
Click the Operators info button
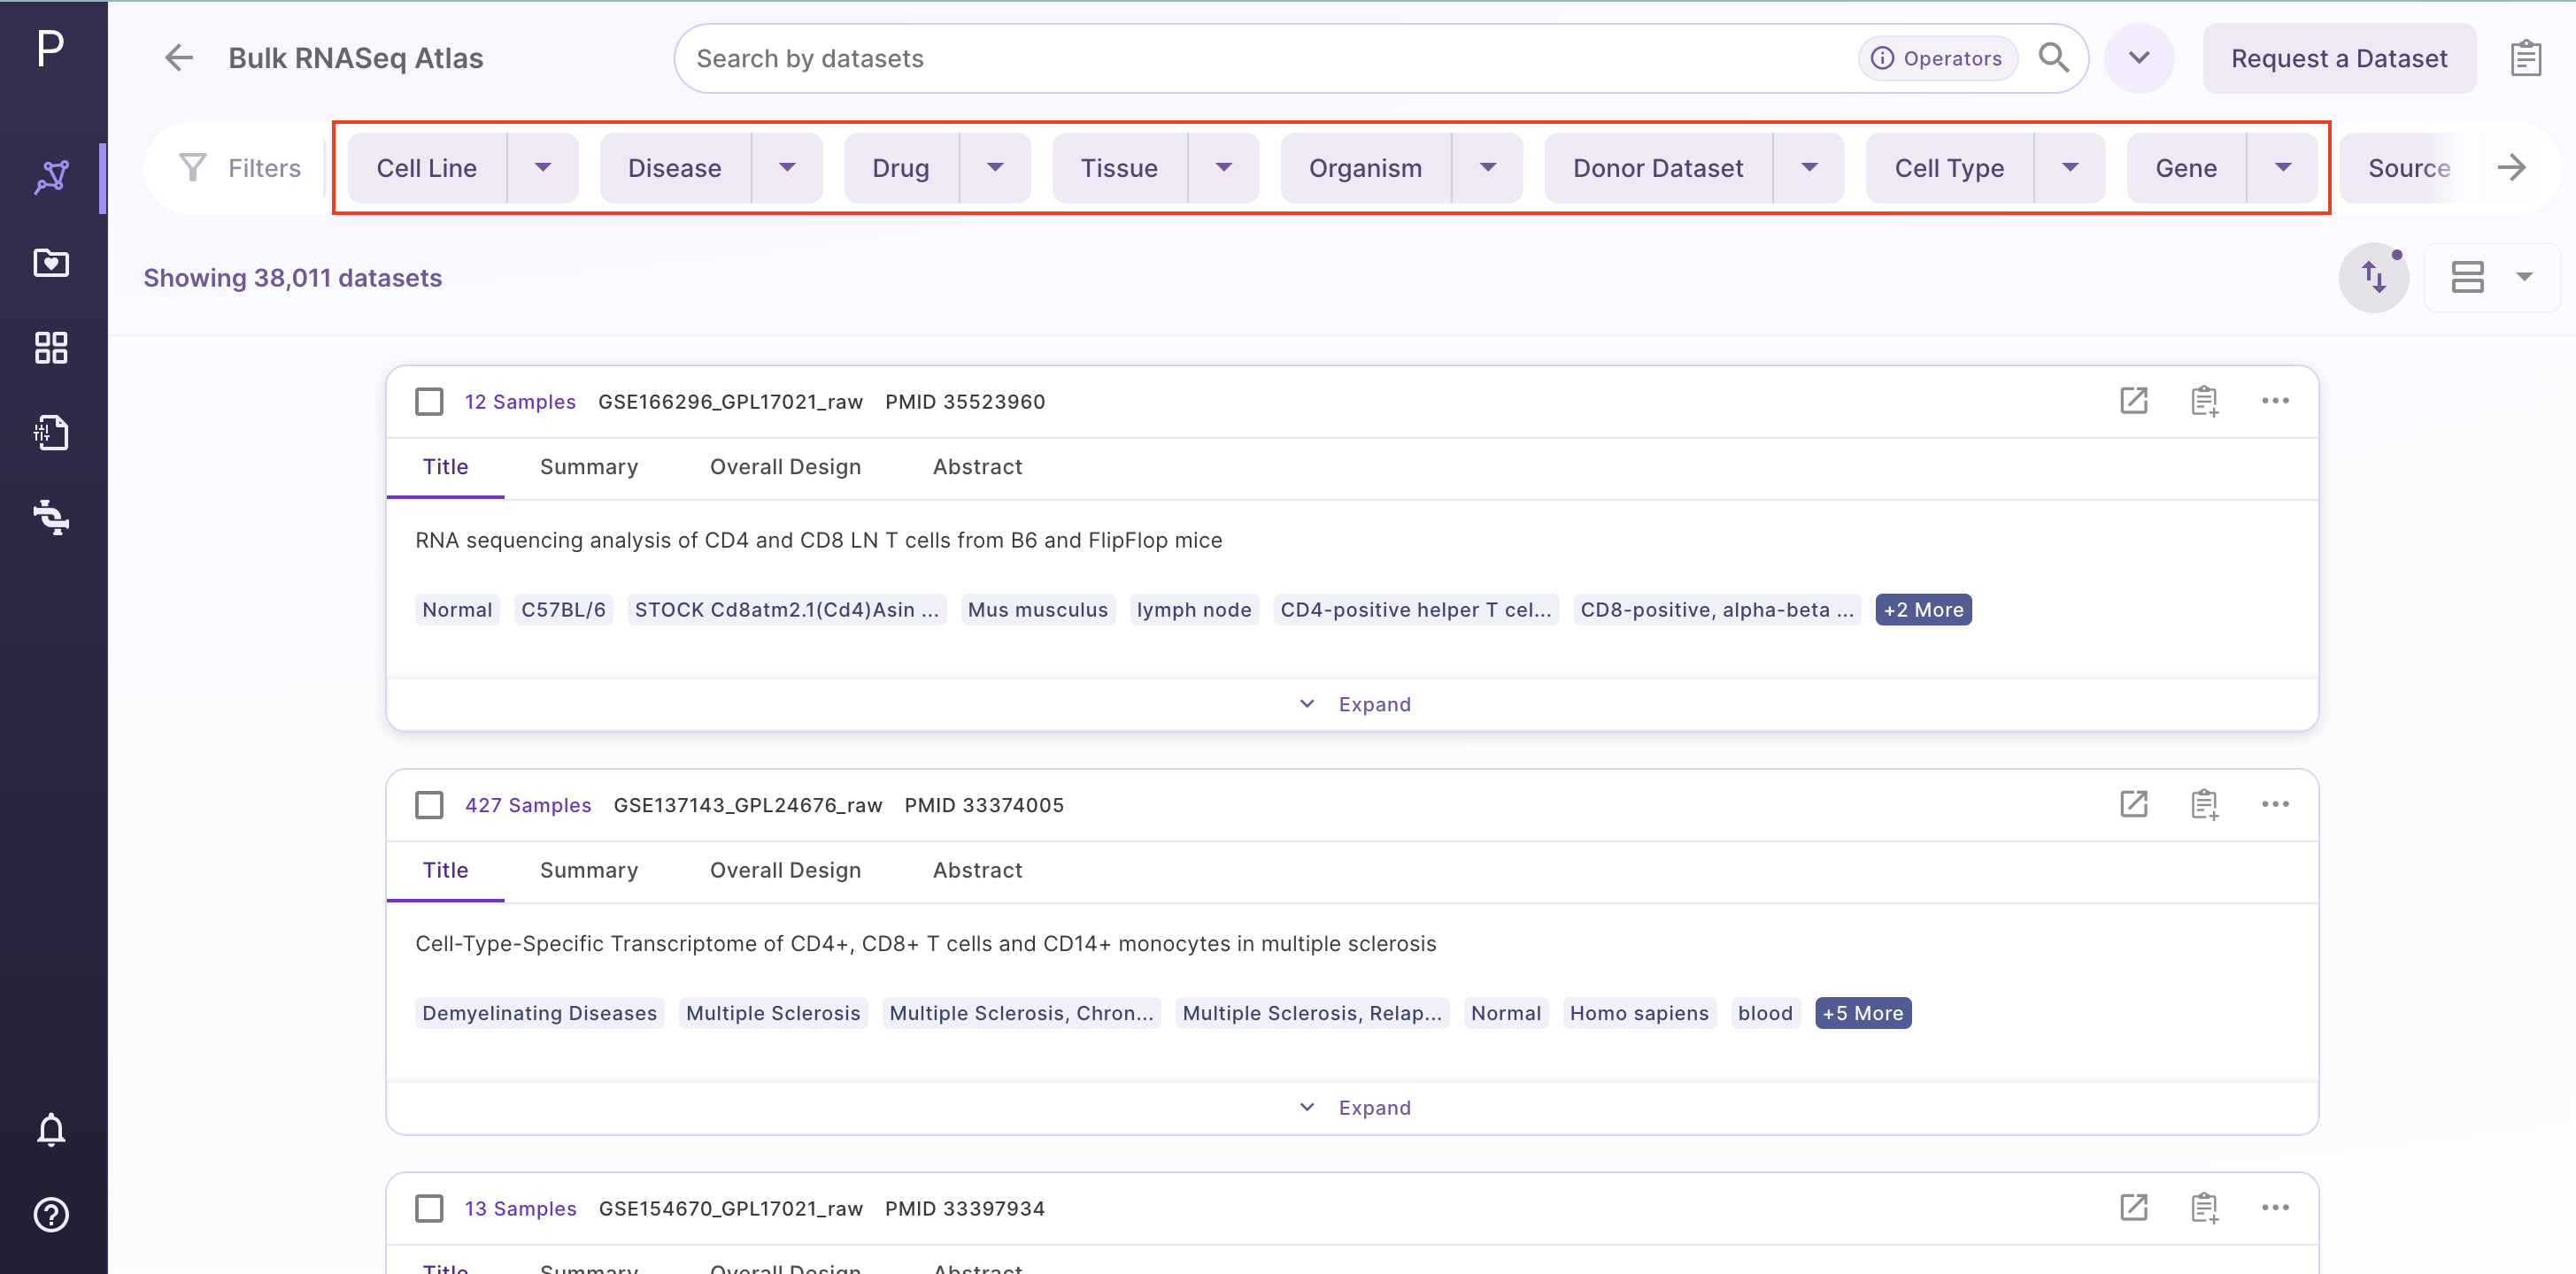pos(1937,58)
